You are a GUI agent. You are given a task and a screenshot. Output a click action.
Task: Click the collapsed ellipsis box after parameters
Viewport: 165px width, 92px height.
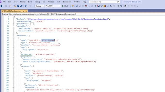(x=32, y=24)
